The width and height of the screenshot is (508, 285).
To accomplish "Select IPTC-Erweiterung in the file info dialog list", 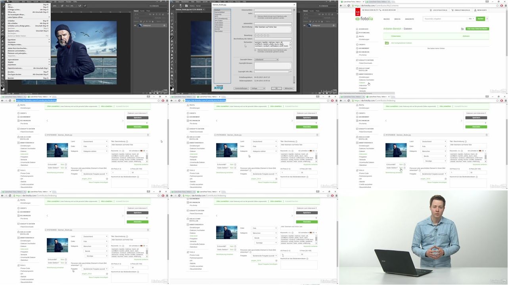I will (x=222, y=19).
